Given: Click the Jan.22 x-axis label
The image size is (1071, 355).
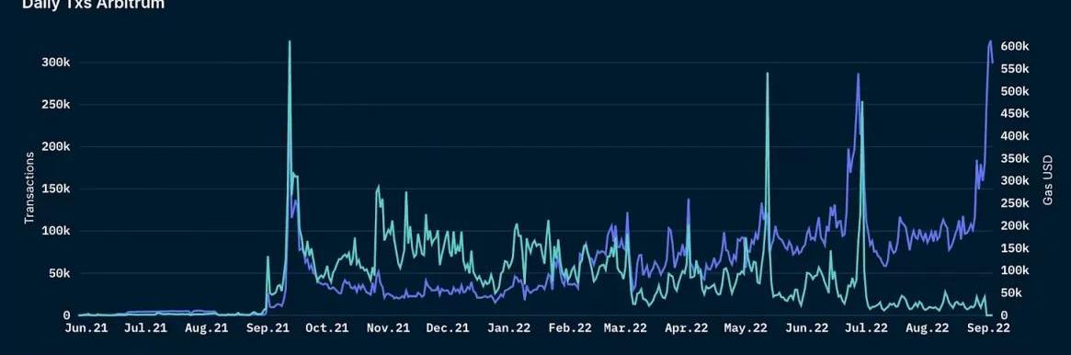Looking at the screenshot, I should pos(509,328).
